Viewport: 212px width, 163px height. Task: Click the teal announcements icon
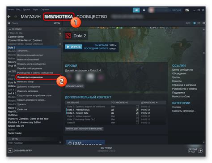pyautogui.click(x=136, y=10)
